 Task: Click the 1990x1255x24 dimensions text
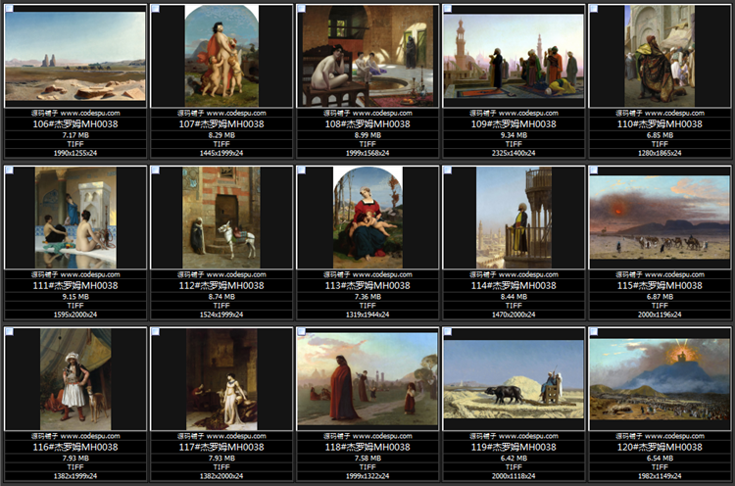(x=75, y=153)
